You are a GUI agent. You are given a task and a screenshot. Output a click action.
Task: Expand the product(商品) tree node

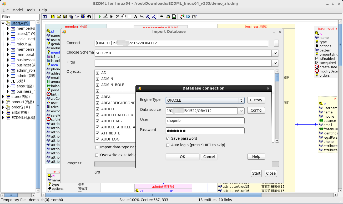coord(3,102)
